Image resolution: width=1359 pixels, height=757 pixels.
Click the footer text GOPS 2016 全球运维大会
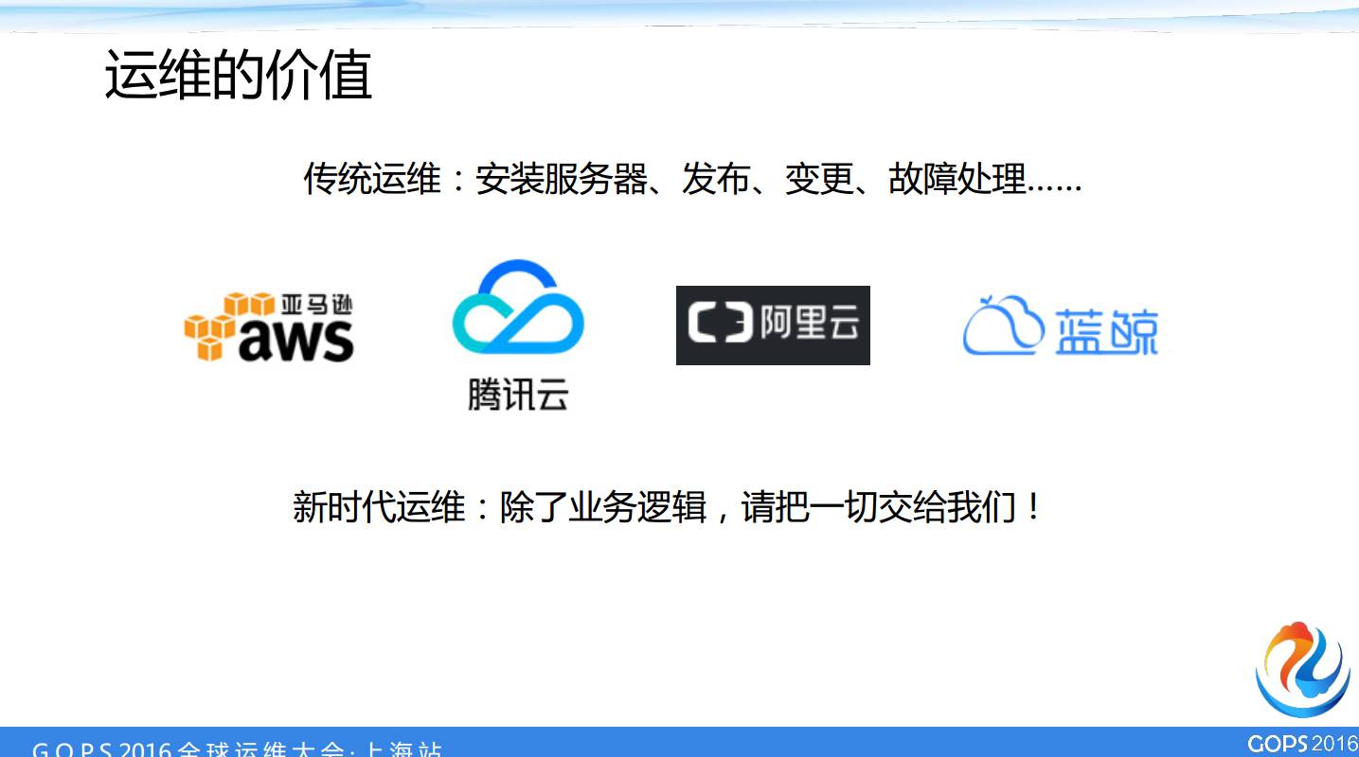[237, 748]
